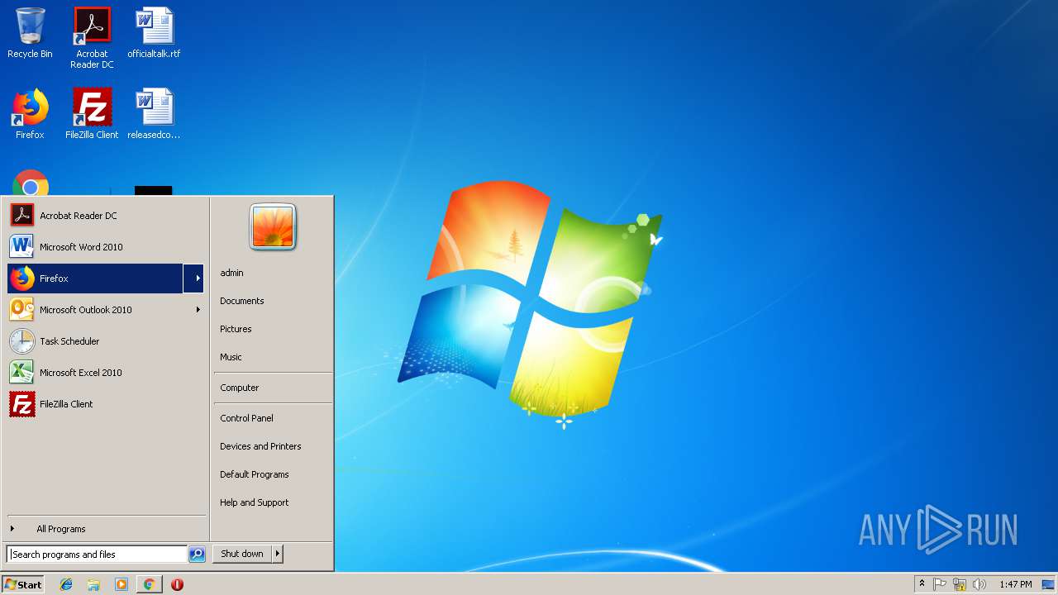Open Windows Media Player from taskbar
This screenshot has width=1058, height=595.
click(122, 584)
